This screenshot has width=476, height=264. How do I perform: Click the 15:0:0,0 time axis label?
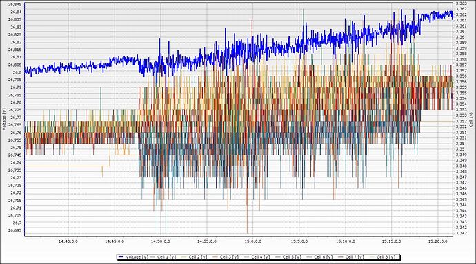pyautogui.click(x=253, y=241)
